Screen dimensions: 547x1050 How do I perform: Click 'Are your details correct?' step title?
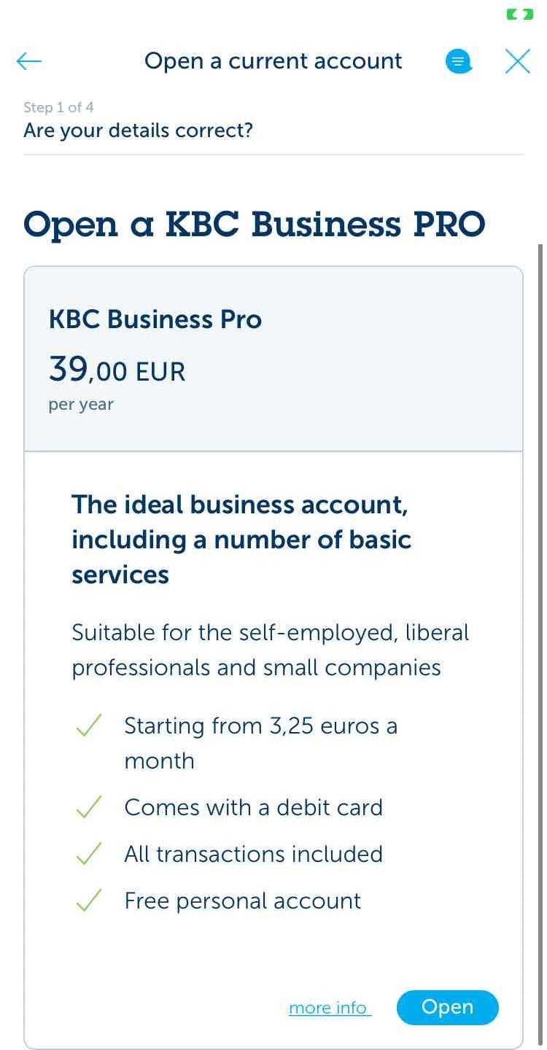click(138, 131)
